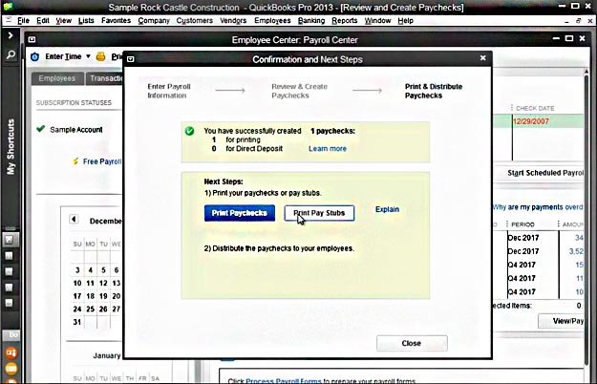Open the Vendors menu
This screenshot has width=597, height=384.
point(233,21)
